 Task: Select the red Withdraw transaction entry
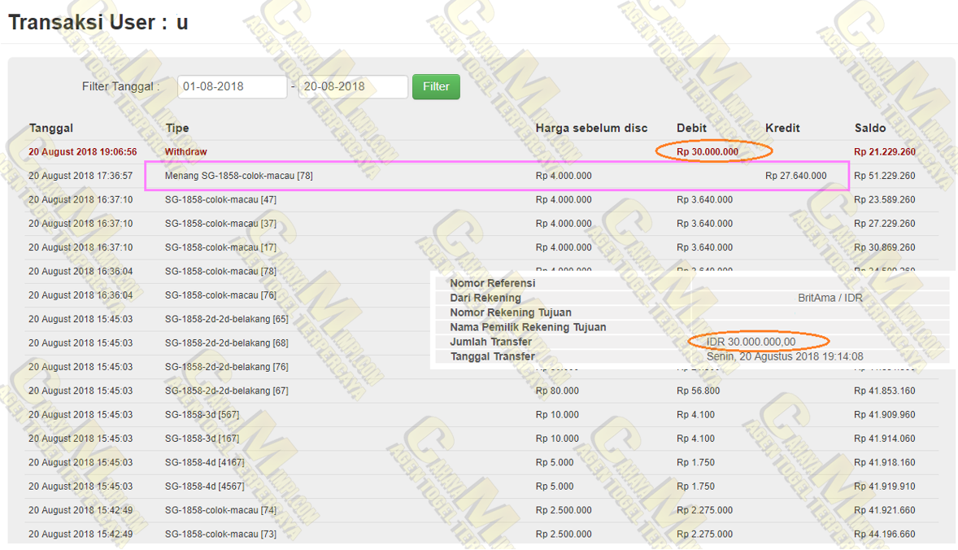[x=185, y=152]
